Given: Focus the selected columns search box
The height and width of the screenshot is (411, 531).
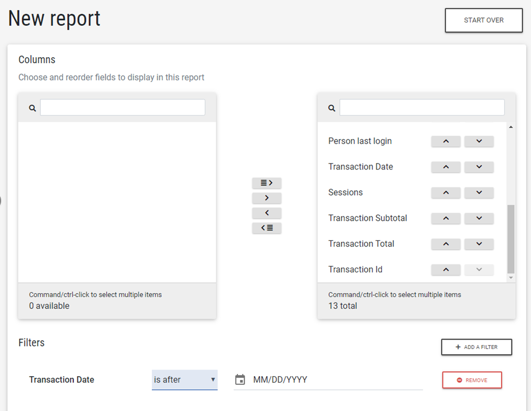Looking at the screenshot, I should (x=422, y=107).
